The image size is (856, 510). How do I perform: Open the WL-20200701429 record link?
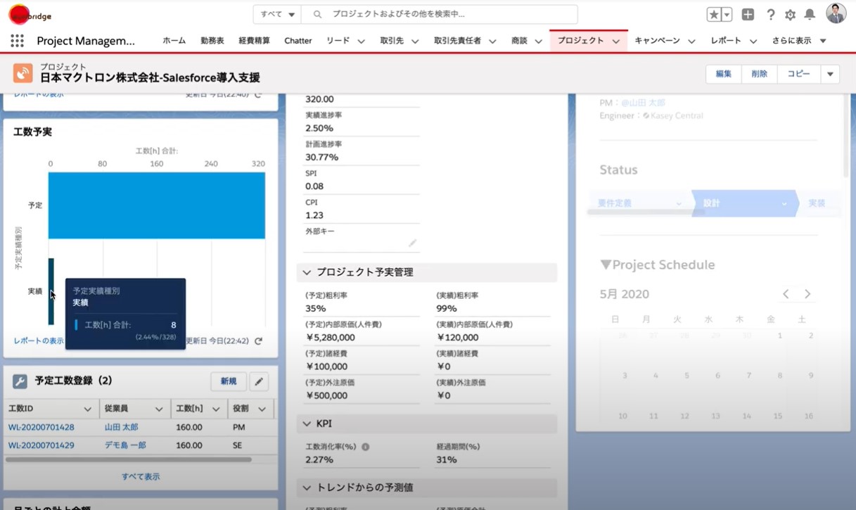[x=41, y=445]
